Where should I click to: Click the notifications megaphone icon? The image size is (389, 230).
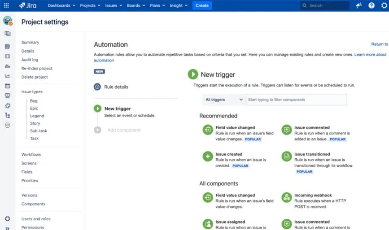pos(358,5)
